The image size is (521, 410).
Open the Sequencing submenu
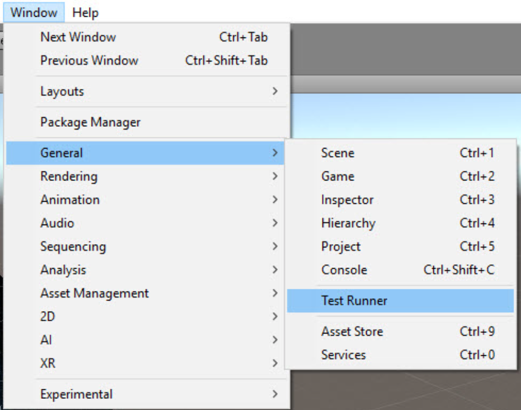click(73, 247)
